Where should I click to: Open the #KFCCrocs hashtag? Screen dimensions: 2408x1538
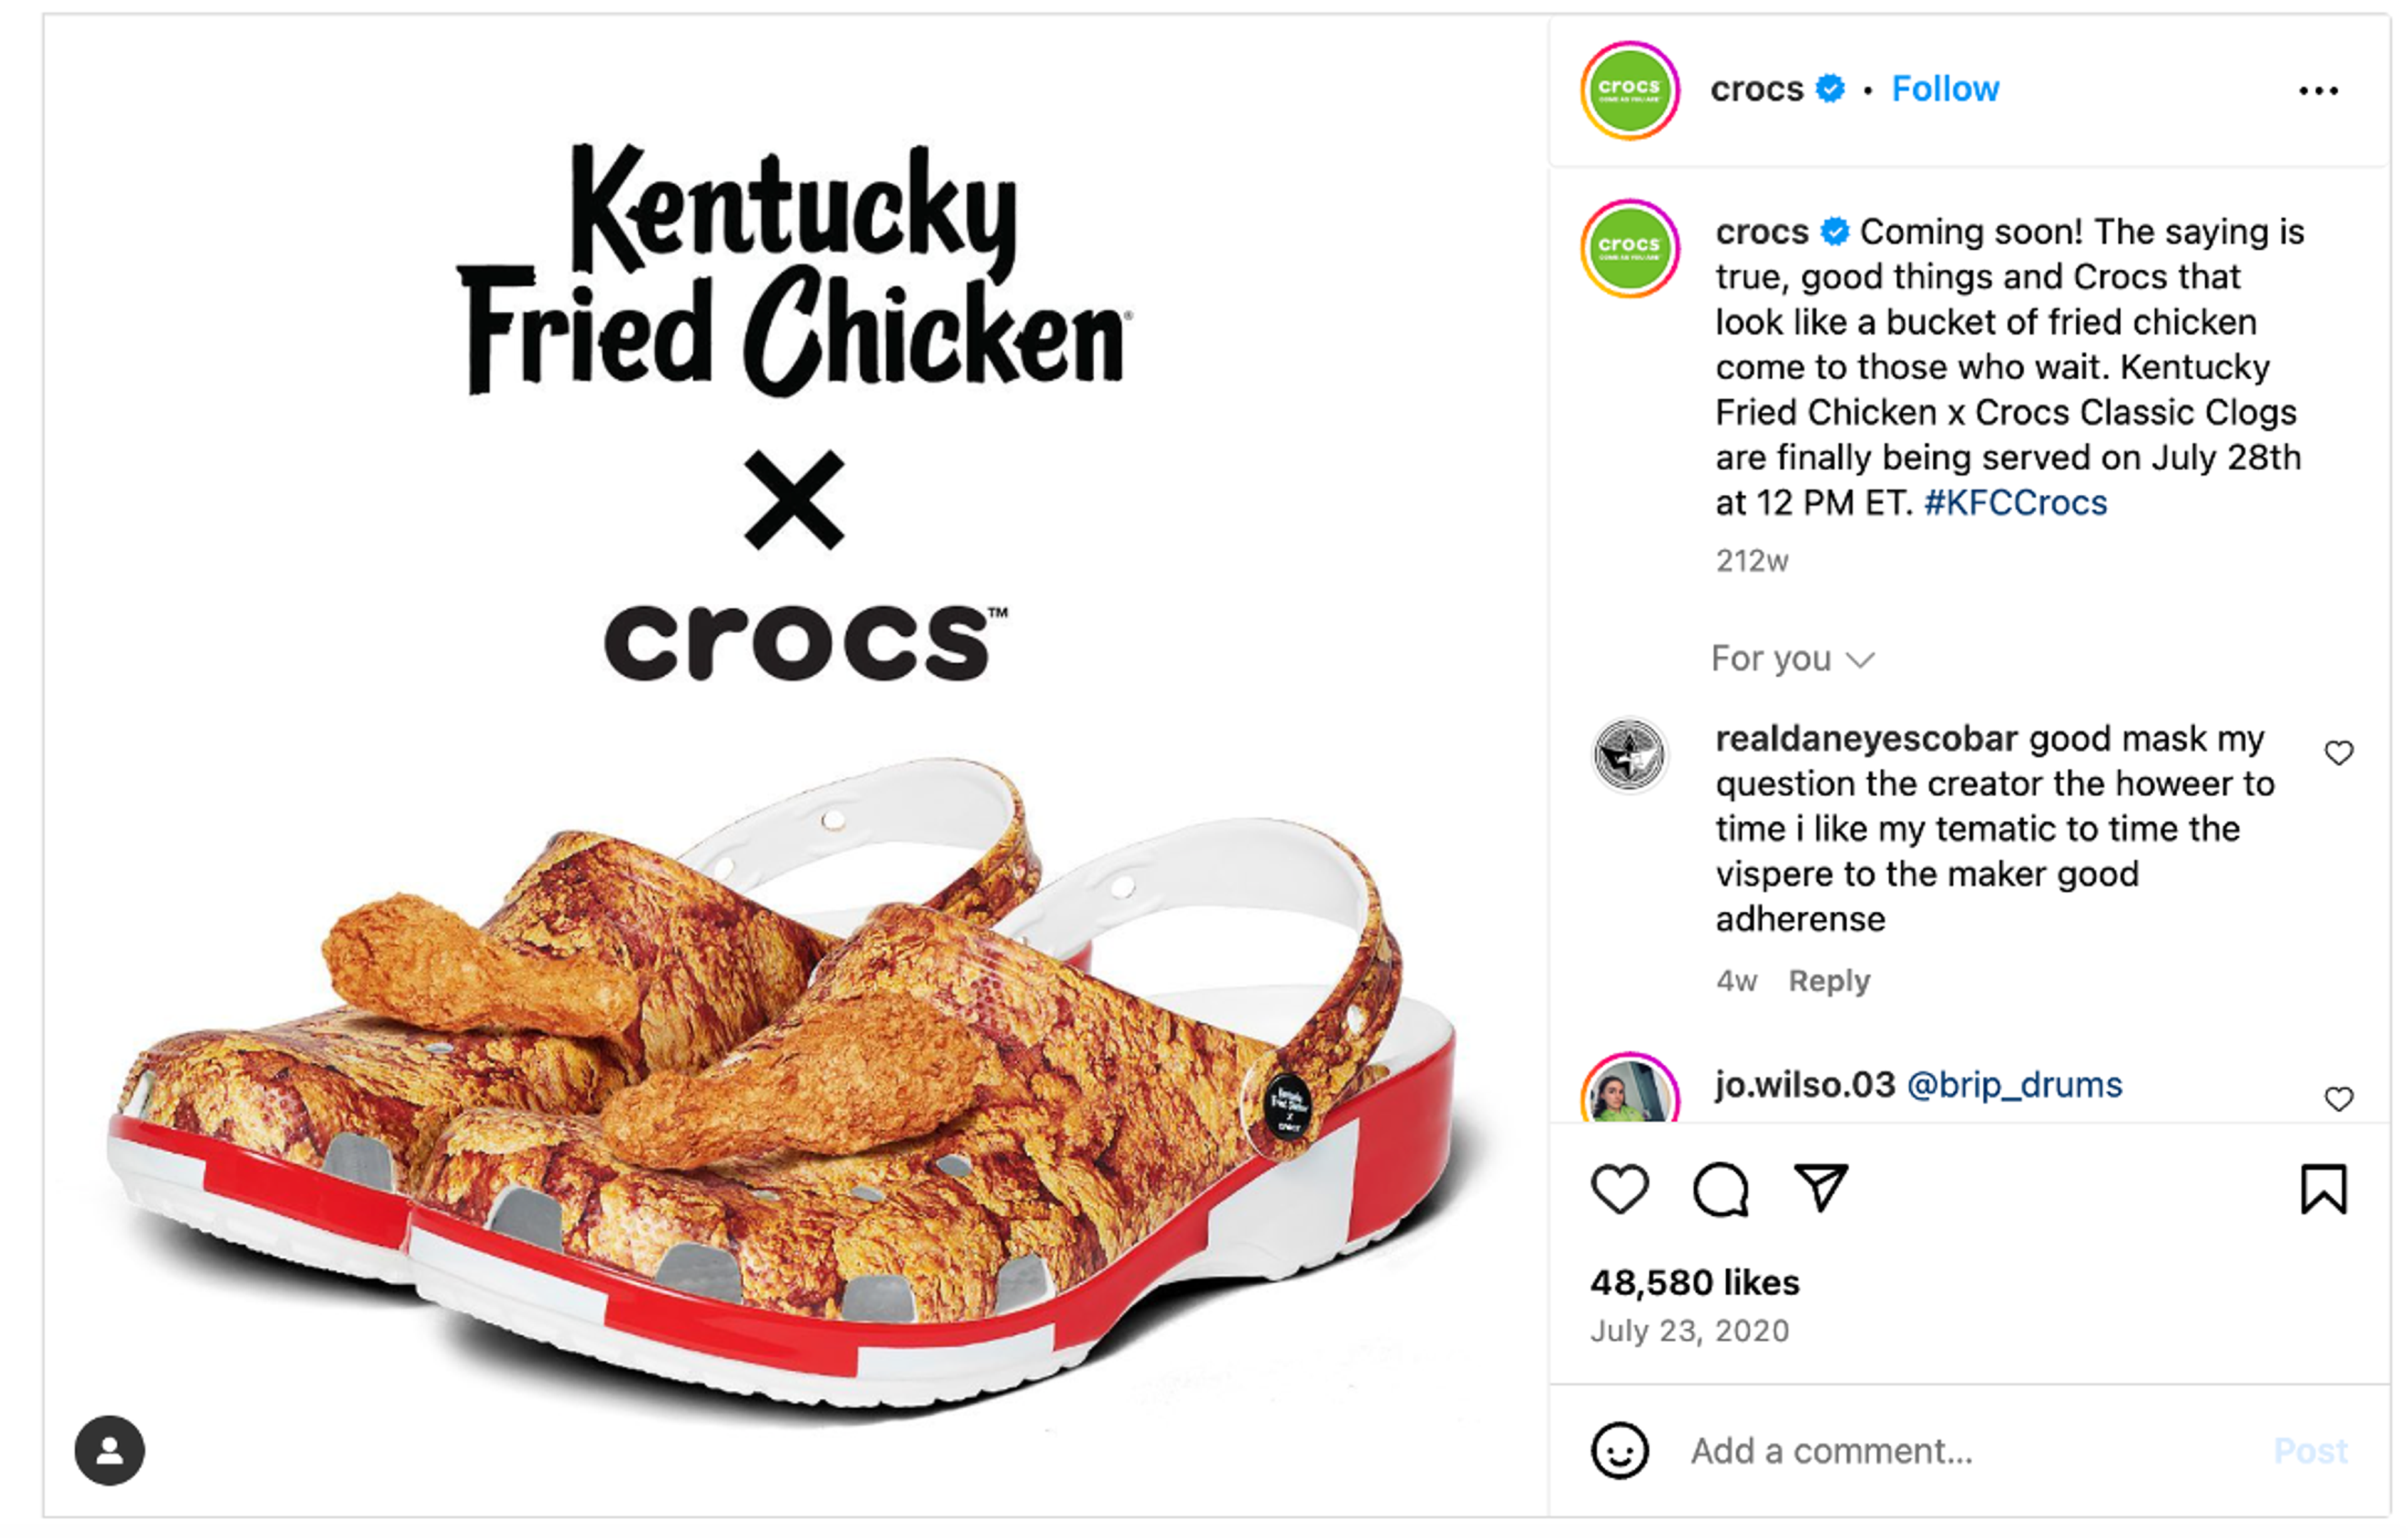click(x=2014, y=503)
